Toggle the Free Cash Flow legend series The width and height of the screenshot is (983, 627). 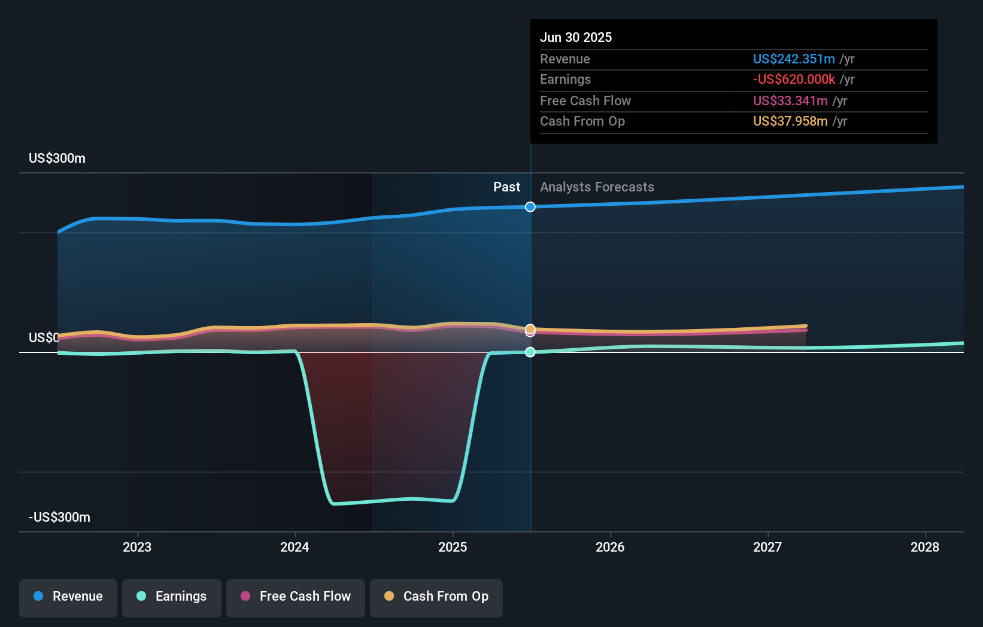click(x=296, y=598)
